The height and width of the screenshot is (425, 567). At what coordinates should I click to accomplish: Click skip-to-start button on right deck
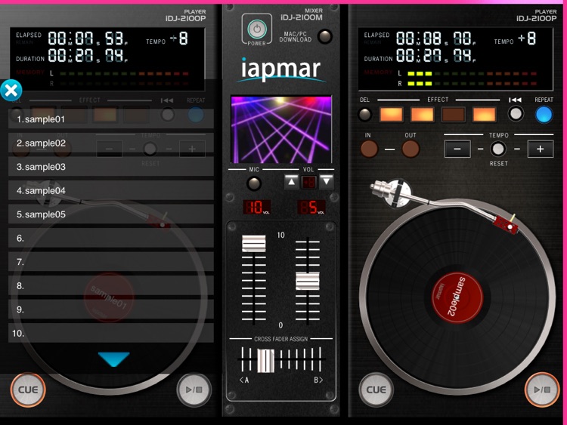[516, 114]
